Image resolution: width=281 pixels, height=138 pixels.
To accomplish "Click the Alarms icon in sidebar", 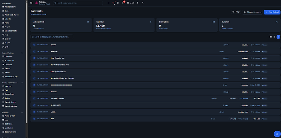I will [x=3, y=72].
